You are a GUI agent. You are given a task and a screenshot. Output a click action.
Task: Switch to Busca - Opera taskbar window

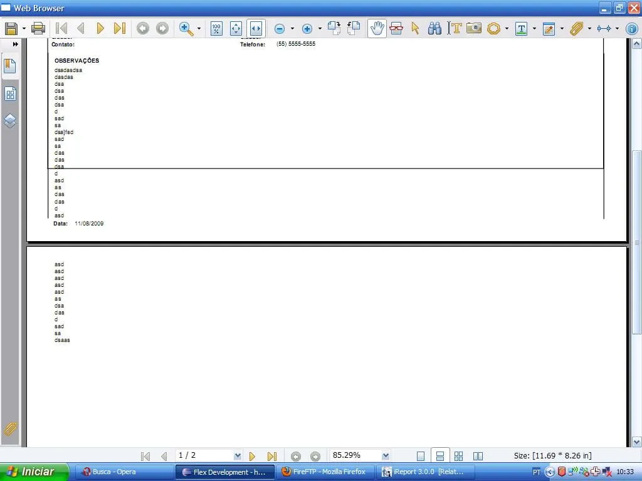coord(125,472)
